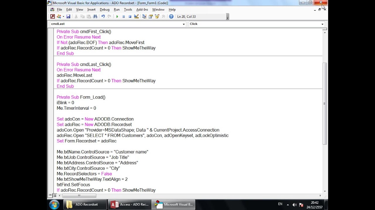Click the Undo arrow icon
Image resolution: width=375 pixels, height=210 pixels.
click(103, 17)
